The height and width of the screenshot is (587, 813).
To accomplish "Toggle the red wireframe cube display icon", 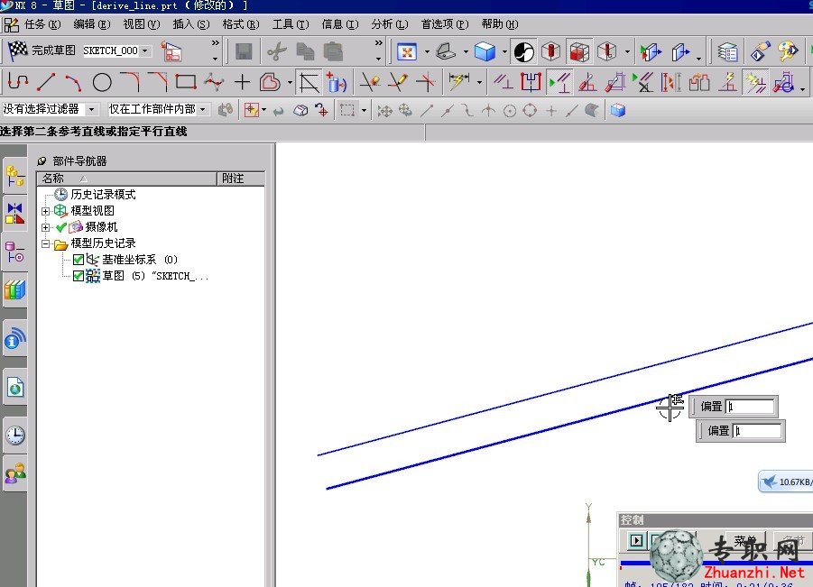I will 578,51.
